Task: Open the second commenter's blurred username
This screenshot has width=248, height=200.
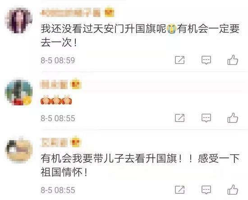Action: point(54,85)
